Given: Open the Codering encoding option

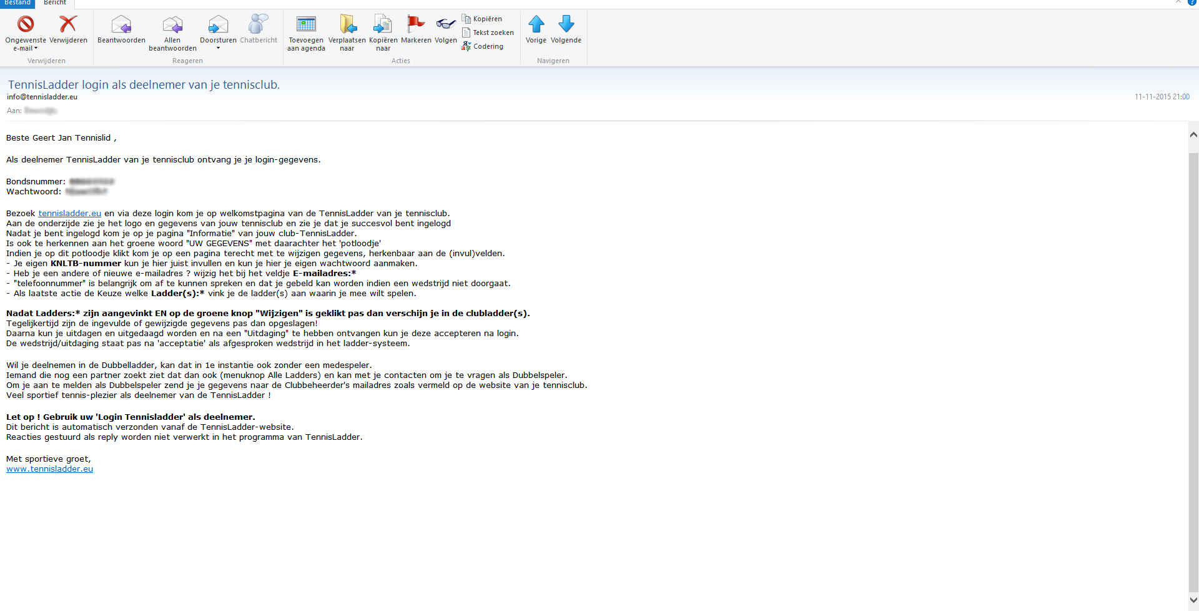Looking at the screenshot, I should tap(482, 46).
